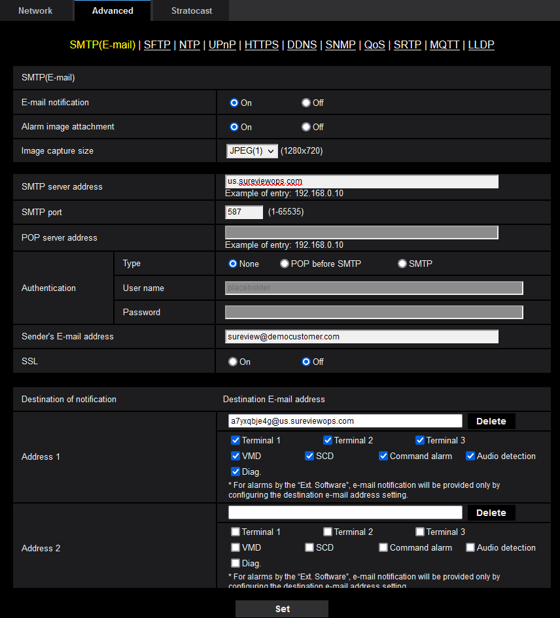560x618 pixels.
Task: Check Terminal 2 for Address 2
Action: coord(328,532)
